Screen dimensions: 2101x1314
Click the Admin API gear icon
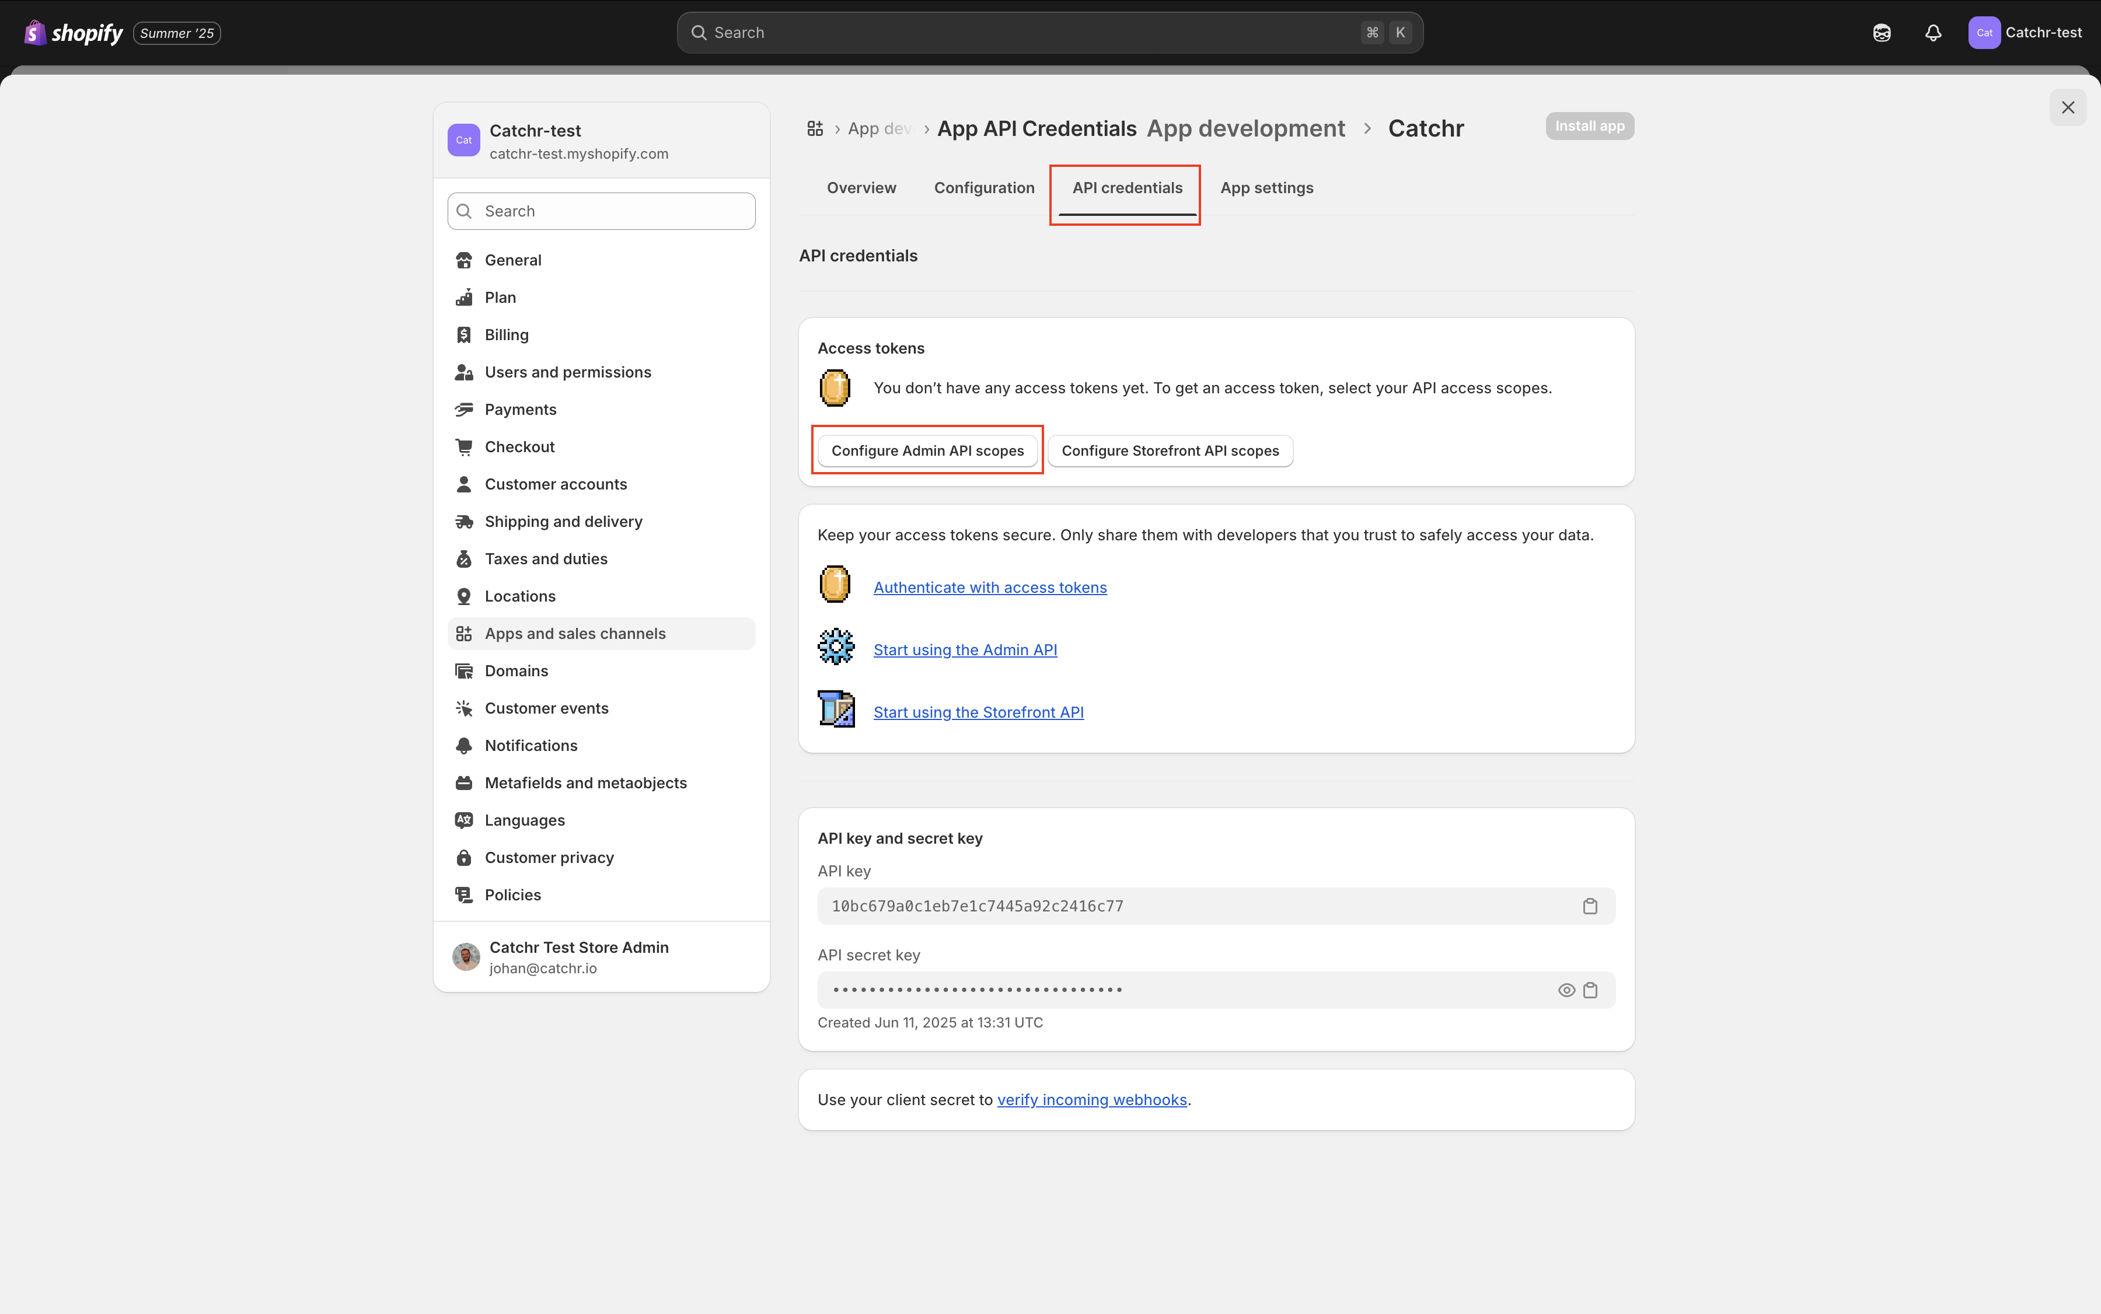pos(836,648)
